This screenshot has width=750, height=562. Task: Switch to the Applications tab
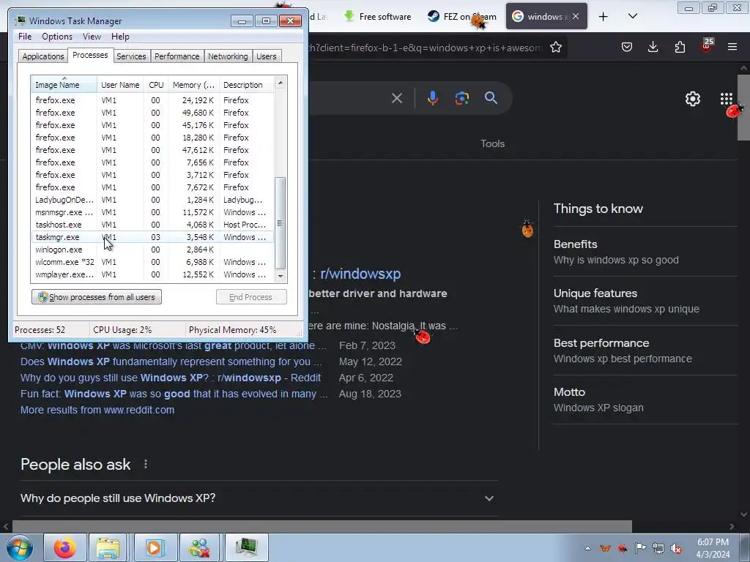point(43,56)
